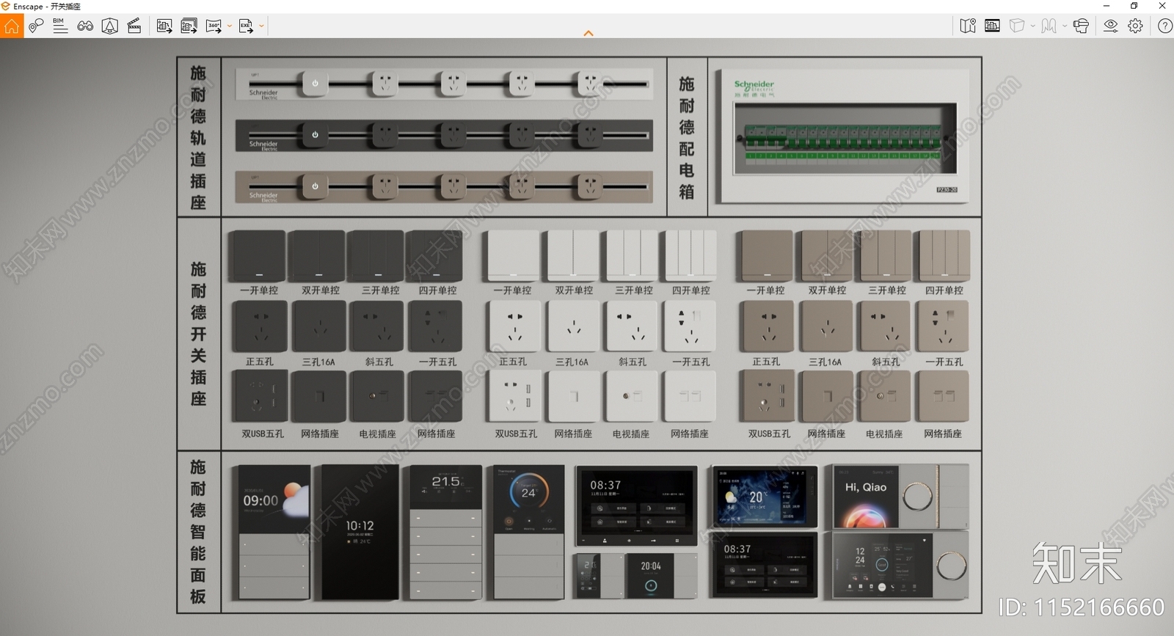Click the '施耐德开关插座' label
The height and width of the screenshot is (636, 1174).
click(198, 334)
